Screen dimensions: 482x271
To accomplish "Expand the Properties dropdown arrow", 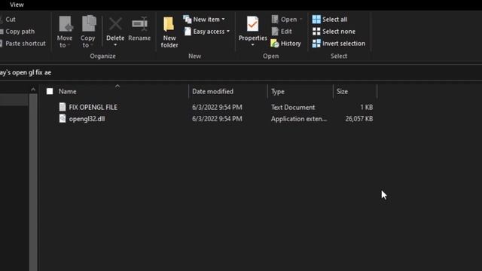I will 252,45.
